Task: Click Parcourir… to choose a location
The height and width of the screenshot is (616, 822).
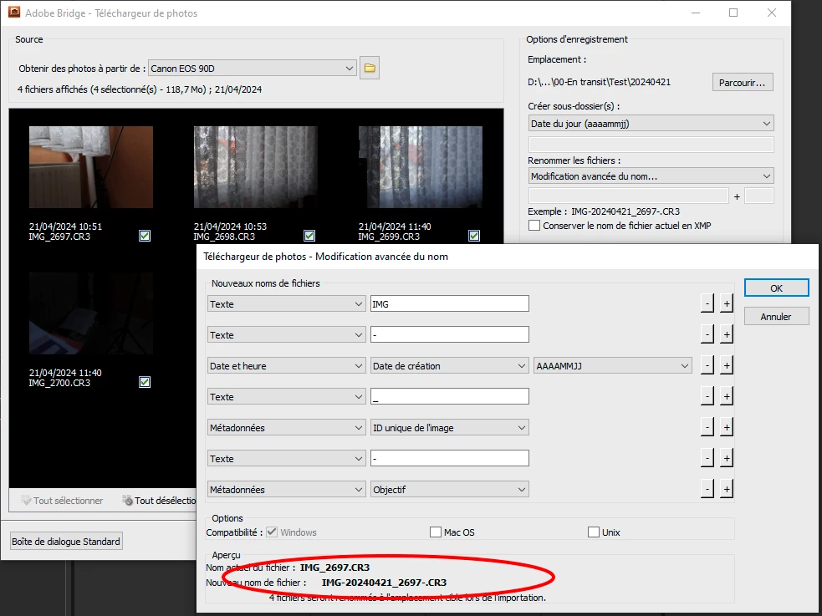Action: pos(743,82)
